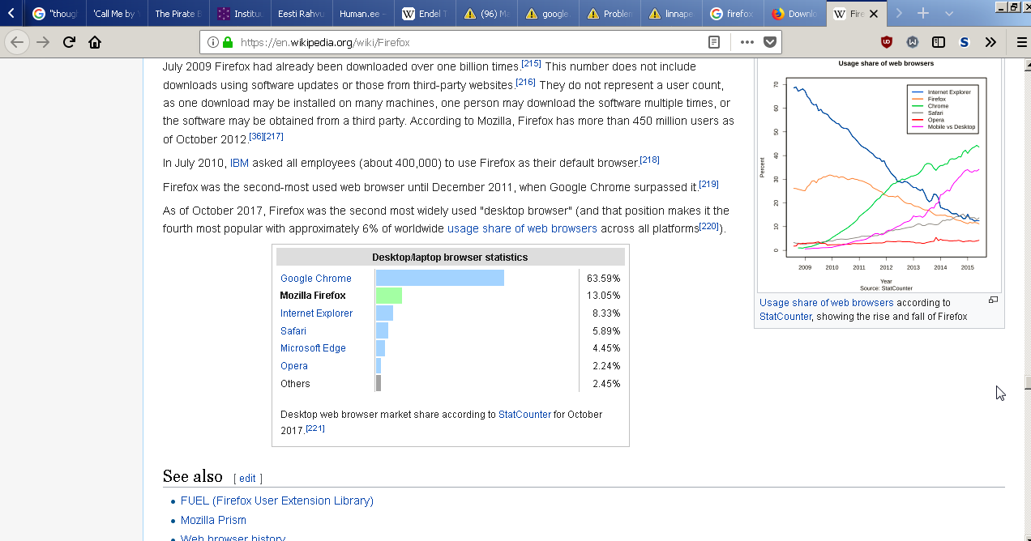List all tabs dropdown arrow
The image size is (1031, 541).
tap(948, 14)
